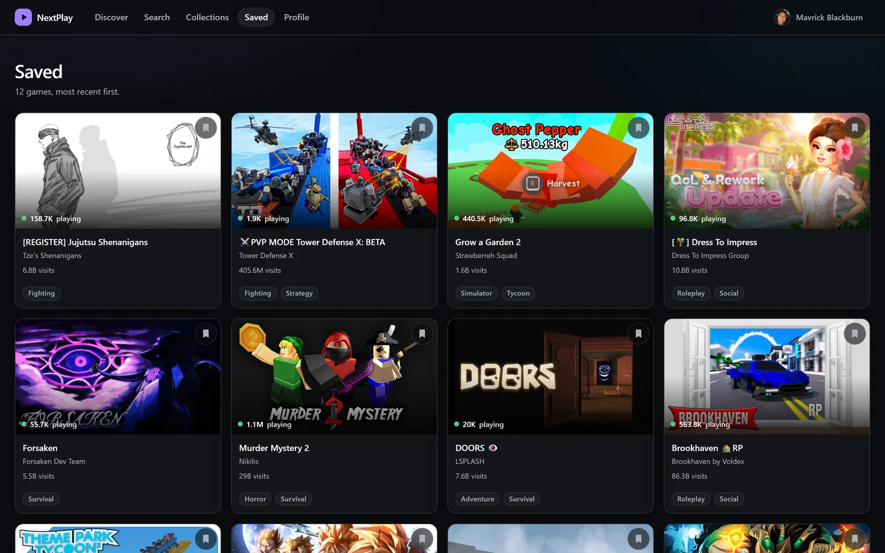The height and width of the screenshot is (553, 885).
Task: Select Adventure tag on DOORS
Action: coord(477,499)
